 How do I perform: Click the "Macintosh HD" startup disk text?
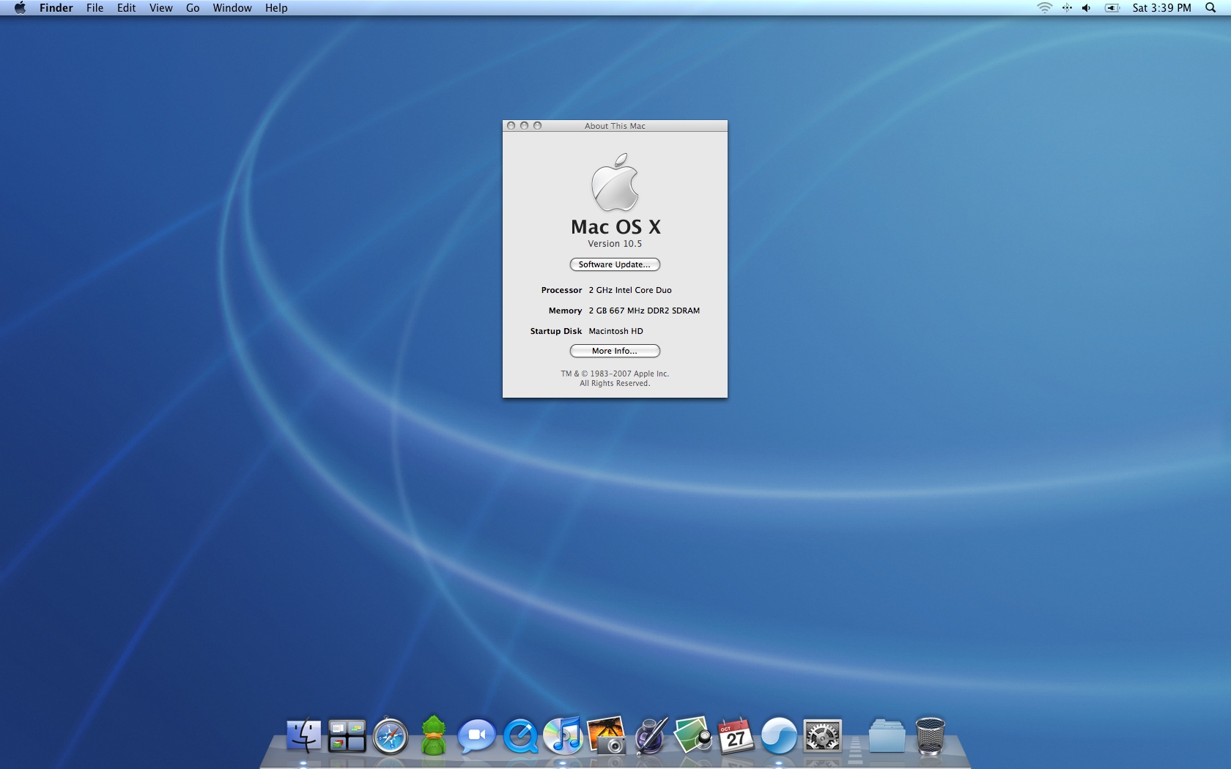615,331
